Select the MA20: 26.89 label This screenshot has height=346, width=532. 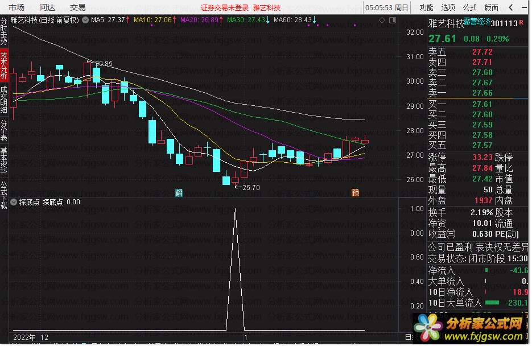(200, 20)
